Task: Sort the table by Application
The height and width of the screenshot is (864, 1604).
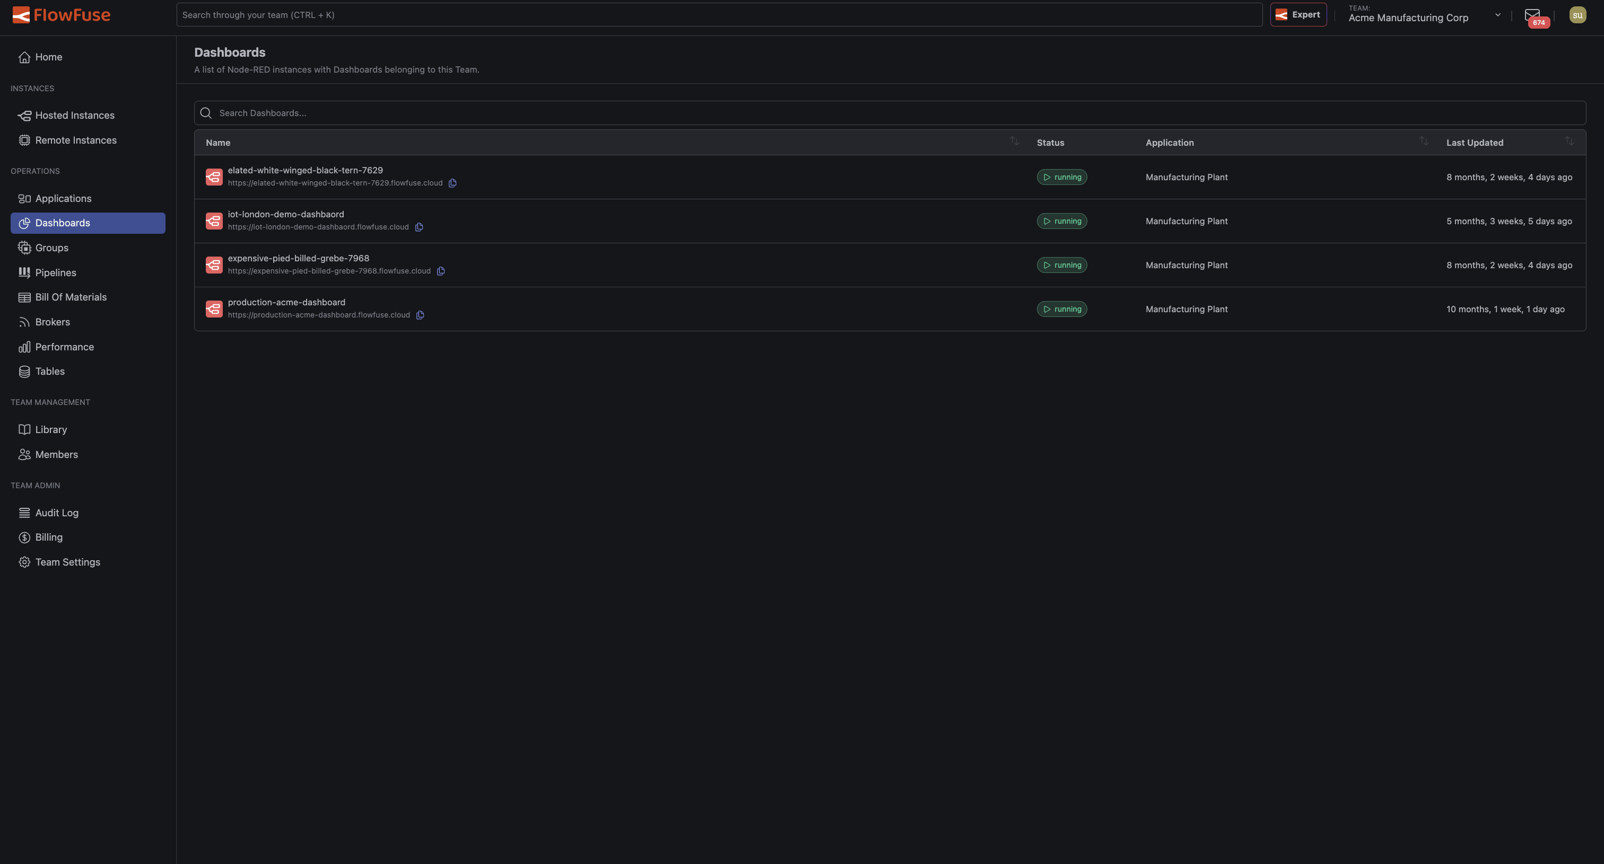Action: [1424, 141]
